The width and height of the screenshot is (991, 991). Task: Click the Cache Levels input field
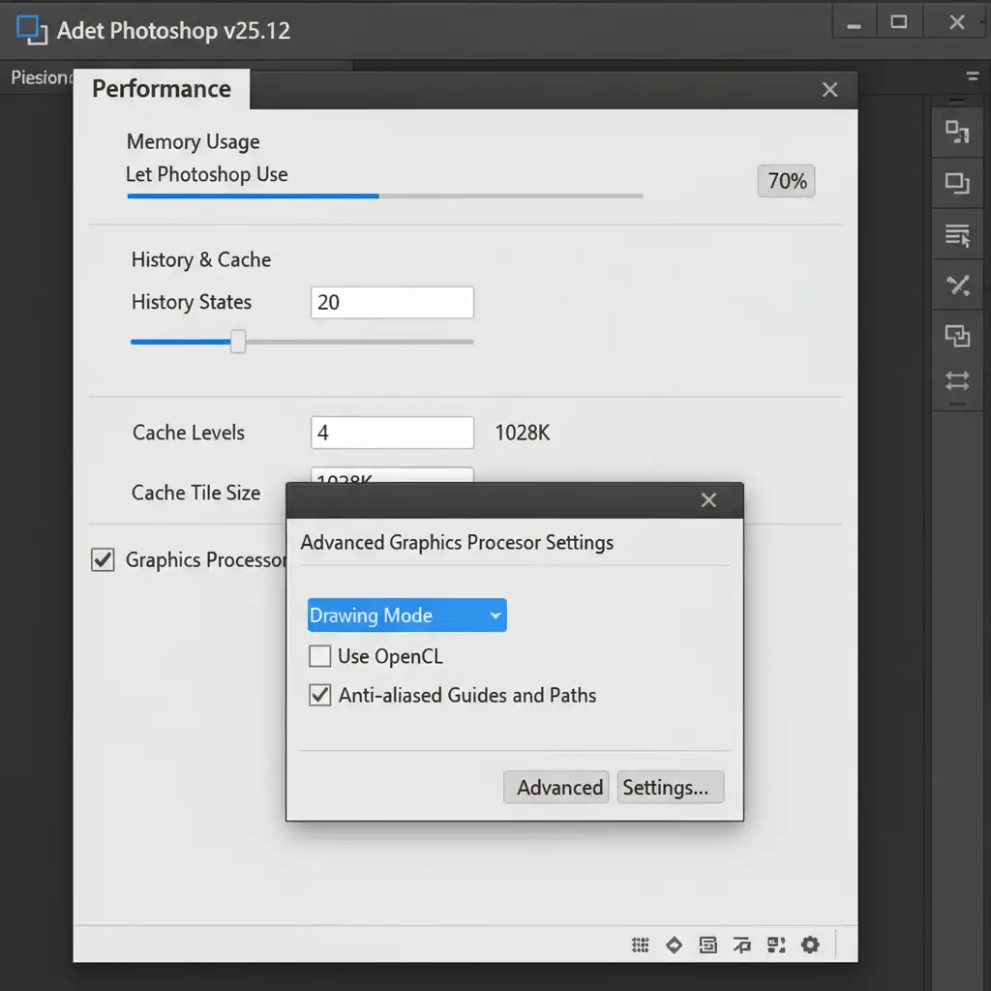pos(392,433)
